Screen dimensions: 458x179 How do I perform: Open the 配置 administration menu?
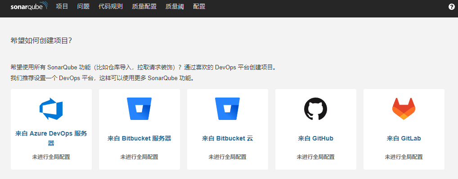point(199,6)
